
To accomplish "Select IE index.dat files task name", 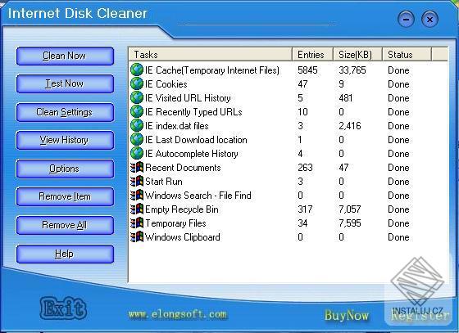I will pyautogui.click(x=177, y=126).
